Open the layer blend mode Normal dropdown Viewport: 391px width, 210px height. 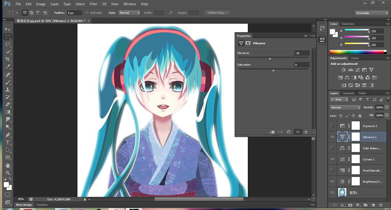(346, 108)
